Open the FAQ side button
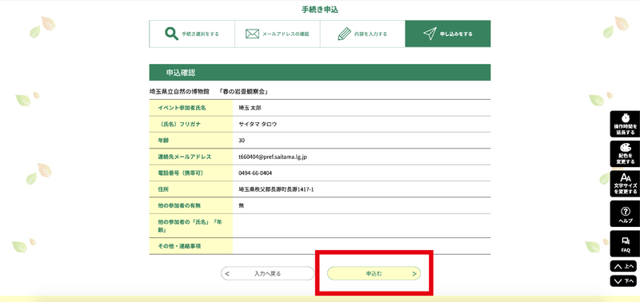Screen dimensions: 640x302 (x=625, y=244)
